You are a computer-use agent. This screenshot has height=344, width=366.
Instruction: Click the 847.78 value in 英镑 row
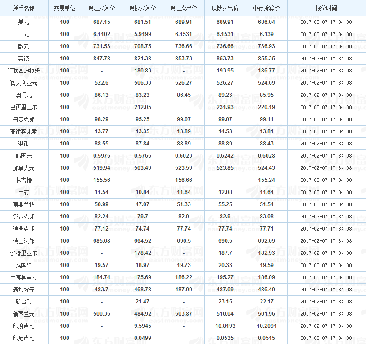102,59
